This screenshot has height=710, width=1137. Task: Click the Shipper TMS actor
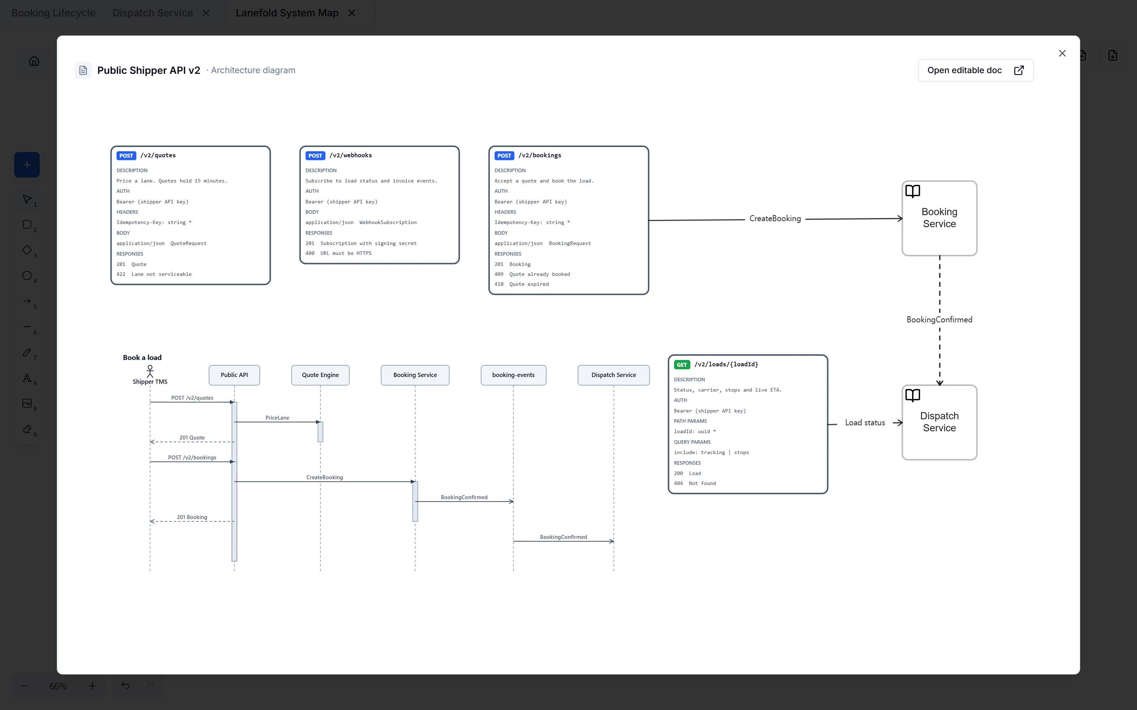150,375
